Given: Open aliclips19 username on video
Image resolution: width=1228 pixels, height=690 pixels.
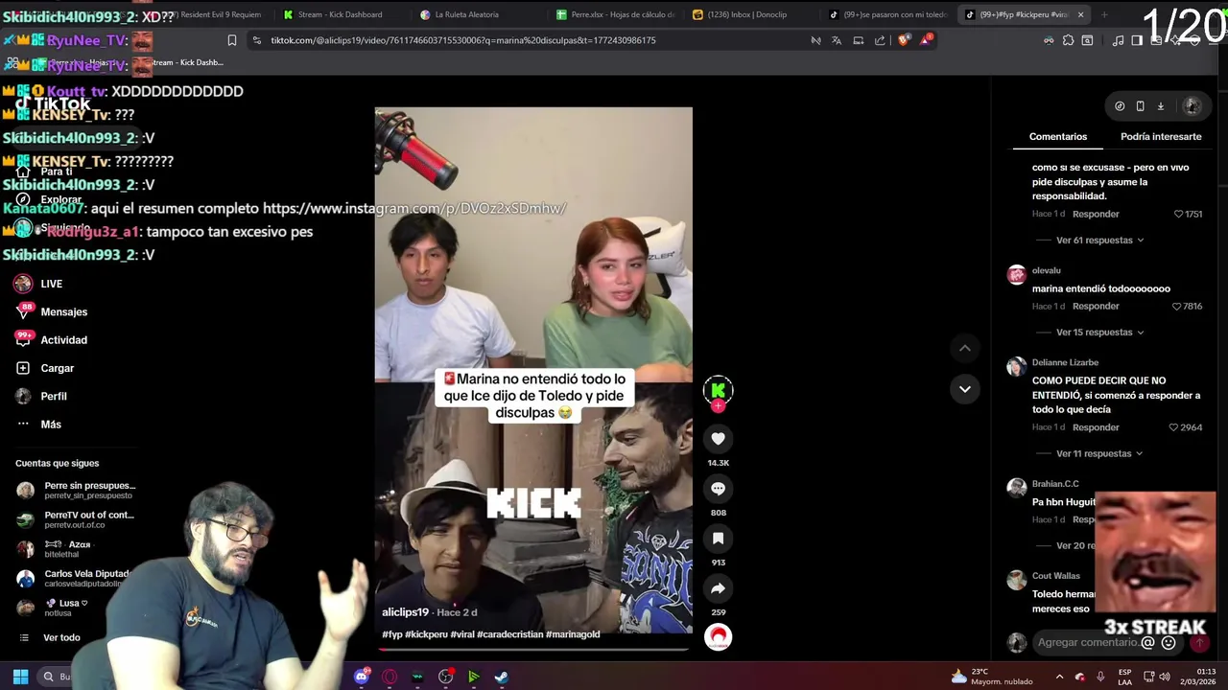Looking at the screenshot, I should click(x=405, y=612).
